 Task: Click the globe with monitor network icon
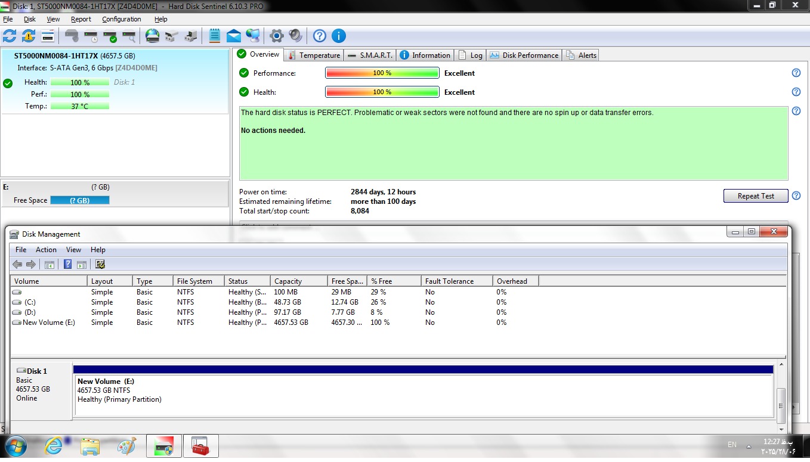[252, 36]
